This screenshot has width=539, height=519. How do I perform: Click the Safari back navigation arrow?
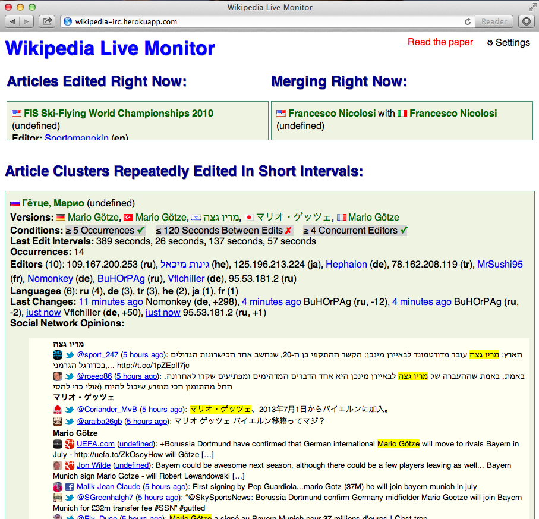click(x=12, y=21)
